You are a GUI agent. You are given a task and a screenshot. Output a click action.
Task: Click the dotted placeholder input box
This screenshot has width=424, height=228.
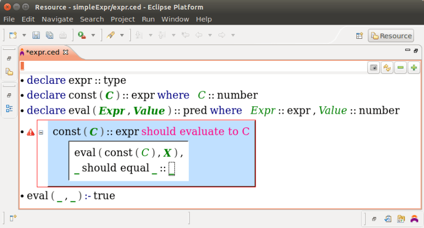point(172,169)
